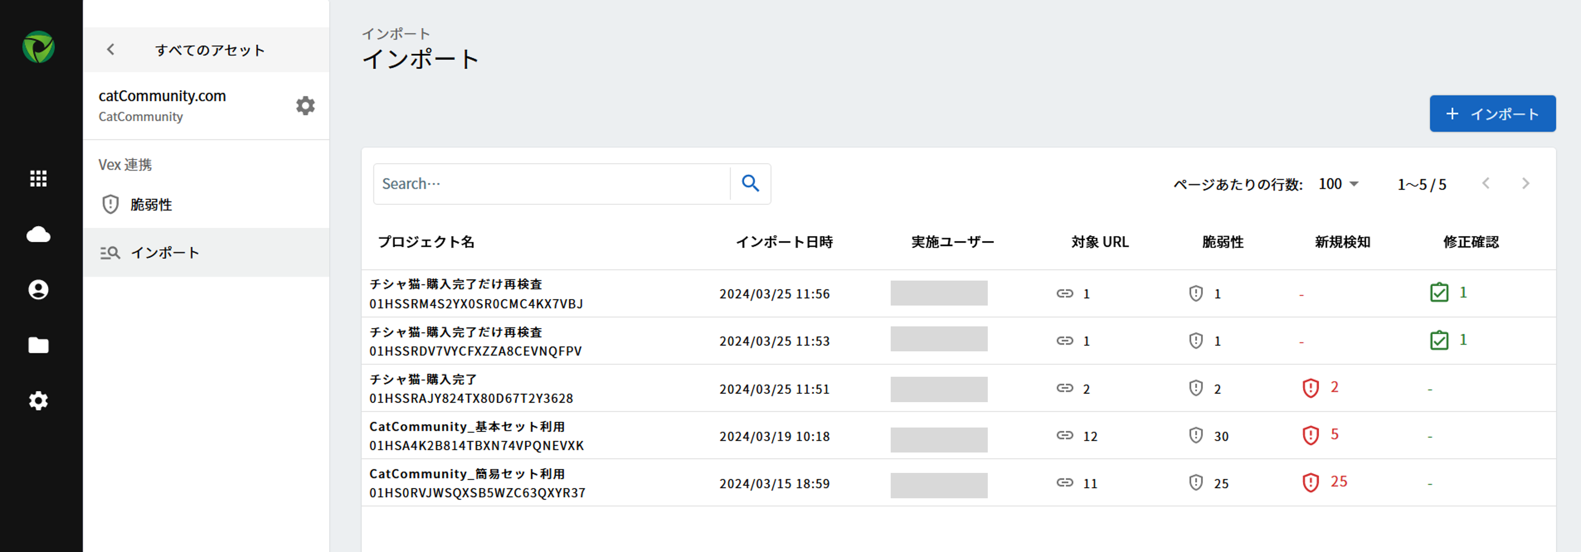Open settings gear next to catCommunity.com
This screenshot has height=552, width=1581.
[306, 105]
